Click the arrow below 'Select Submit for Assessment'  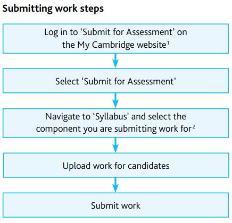coord(115,100)
